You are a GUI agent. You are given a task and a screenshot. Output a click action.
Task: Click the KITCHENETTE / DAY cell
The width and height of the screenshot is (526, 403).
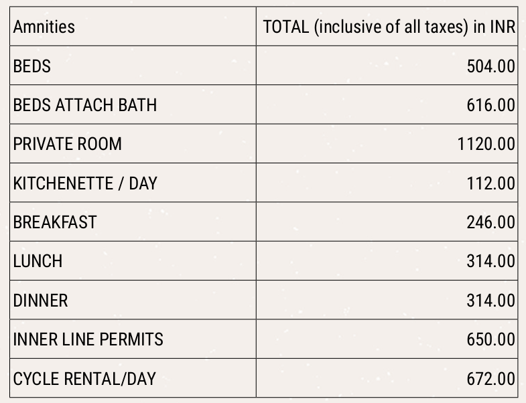85,183
